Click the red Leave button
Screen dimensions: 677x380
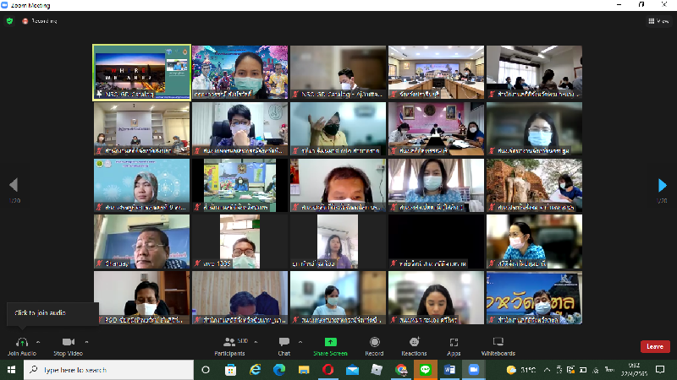(654, 346)
